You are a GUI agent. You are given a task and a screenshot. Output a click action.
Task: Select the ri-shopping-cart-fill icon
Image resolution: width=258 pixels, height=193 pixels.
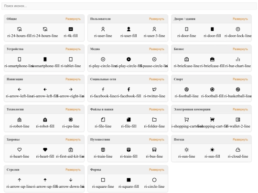212,120
